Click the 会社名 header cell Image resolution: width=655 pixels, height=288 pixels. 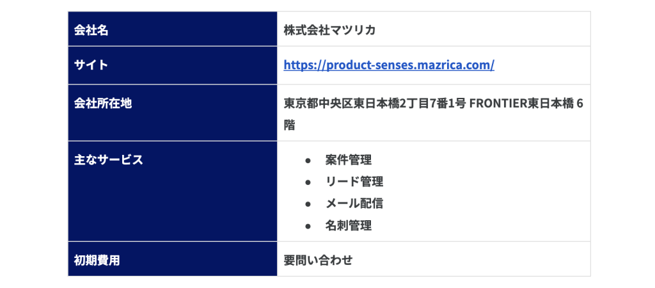tap(173, 29)
